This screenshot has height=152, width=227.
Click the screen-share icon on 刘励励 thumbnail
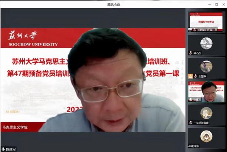click(x=190, y=30)
